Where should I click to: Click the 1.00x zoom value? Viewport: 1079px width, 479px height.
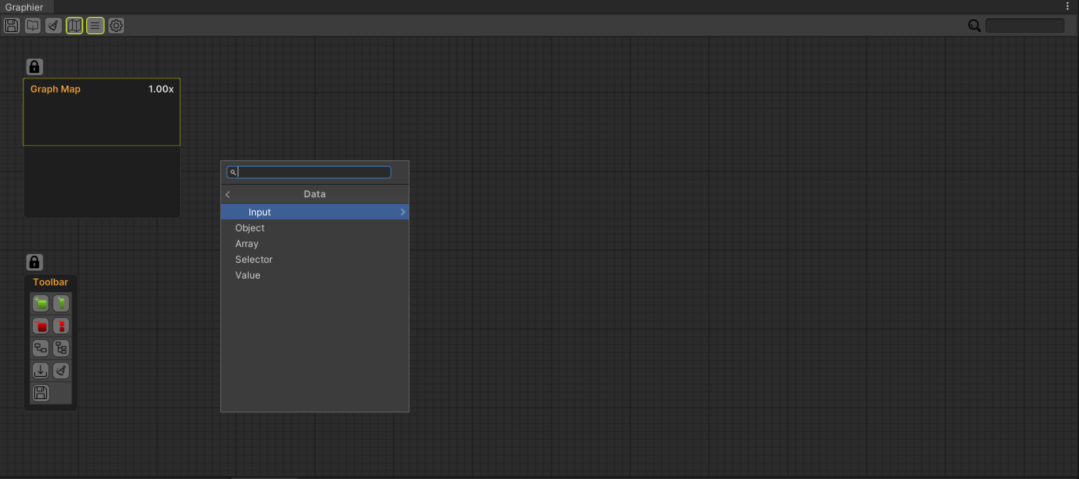[x=161, y=89]
